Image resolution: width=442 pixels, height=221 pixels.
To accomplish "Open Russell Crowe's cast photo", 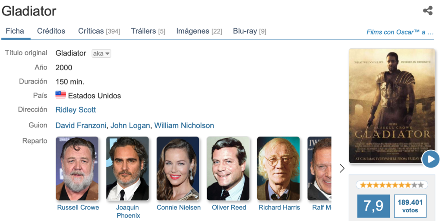I will [x=77, y=168].
